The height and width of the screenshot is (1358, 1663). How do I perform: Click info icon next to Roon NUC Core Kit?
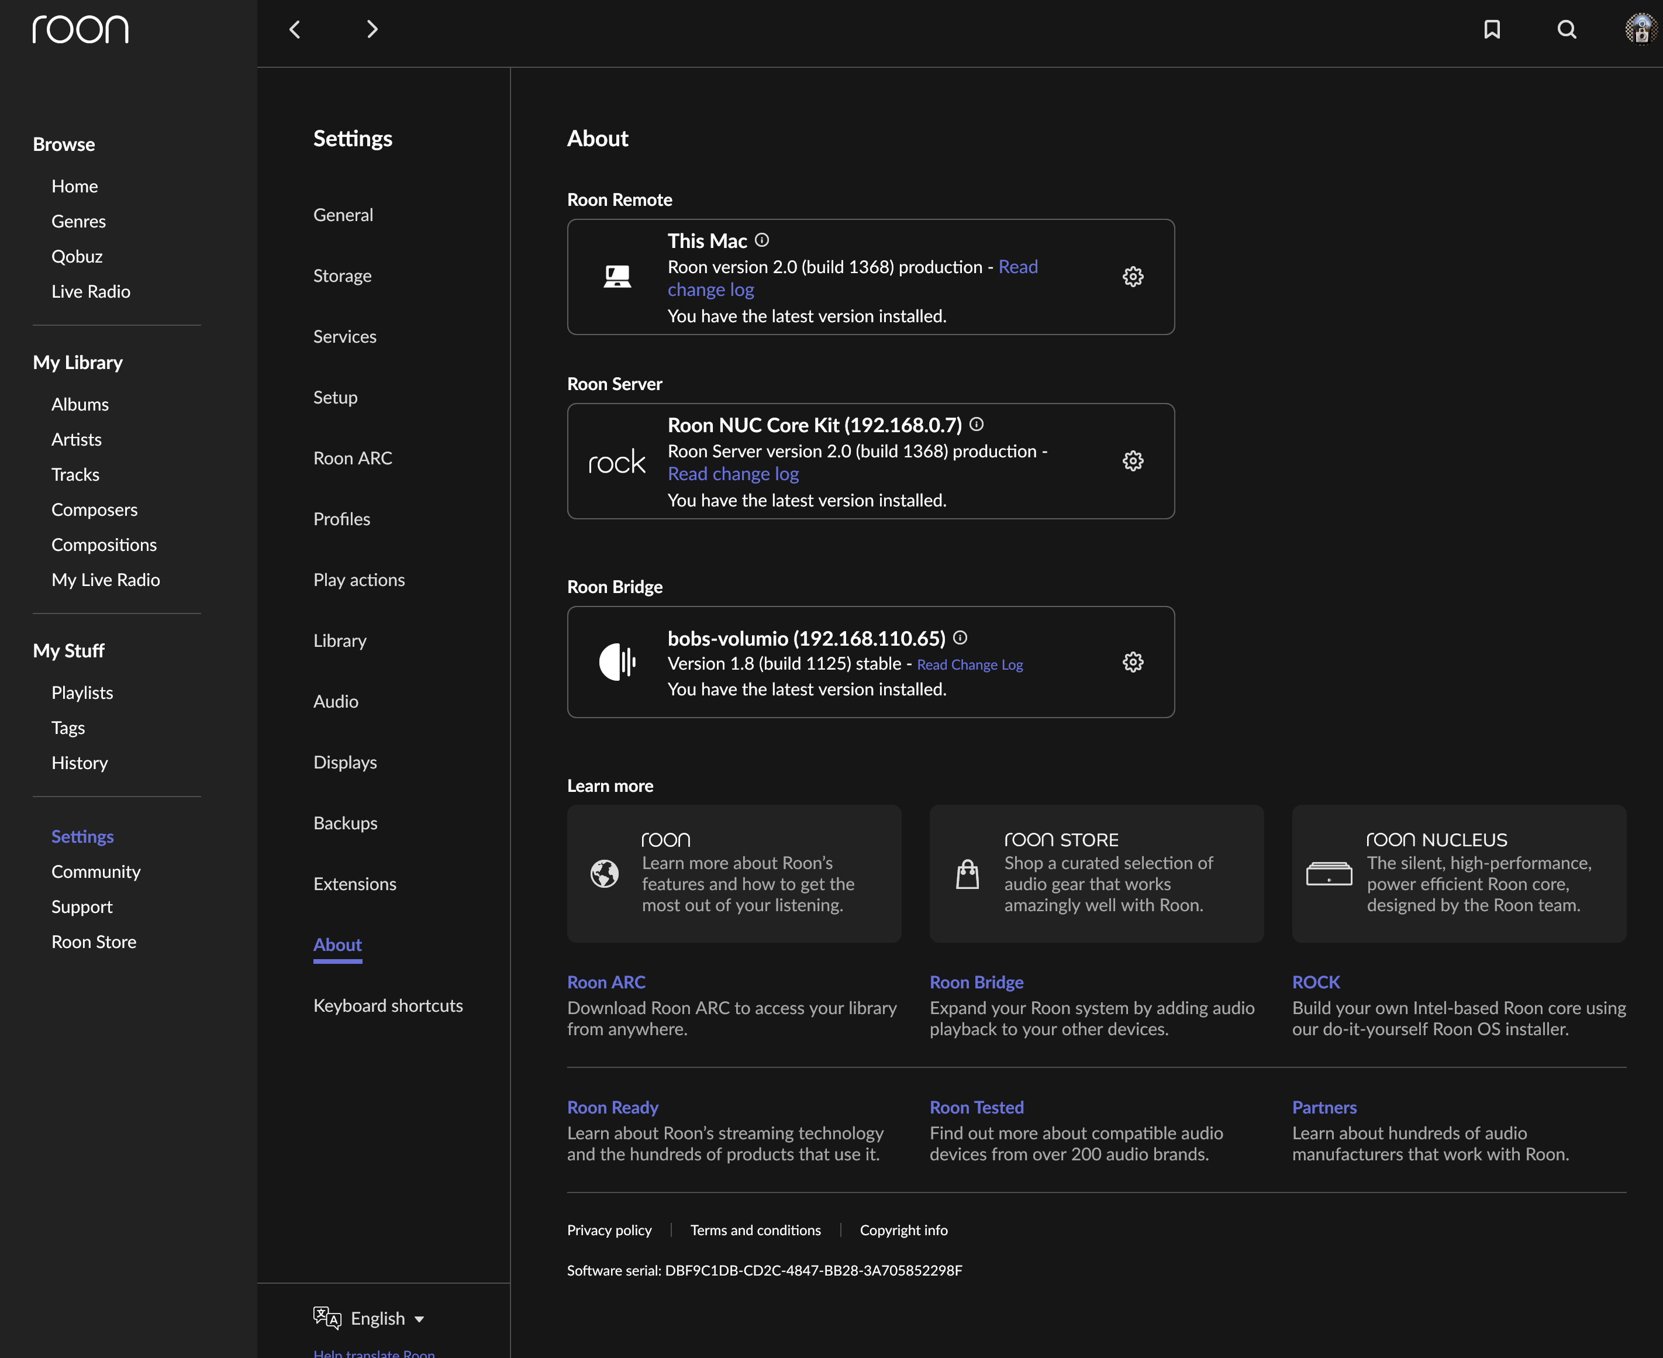(976, 424)
